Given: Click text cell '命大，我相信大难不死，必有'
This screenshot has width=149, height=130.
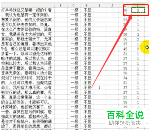Looking at the screenshot, I should tap(26, 88).
